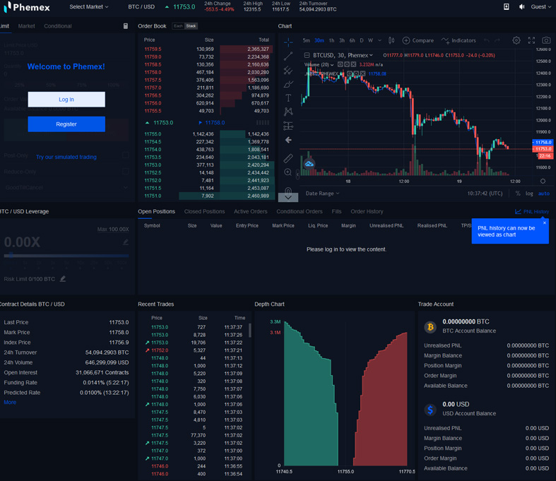Expand more chart time intervals dropdown

[x=379, y=40]
